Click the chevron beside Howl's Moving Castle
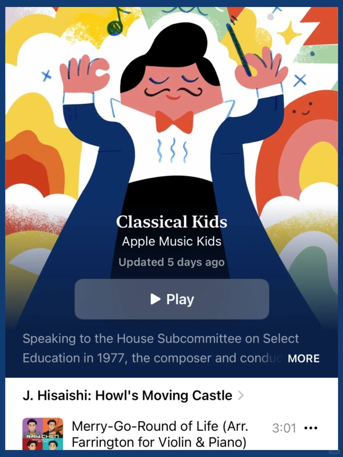This screenshot has height=457, width=343. [241, 395]
